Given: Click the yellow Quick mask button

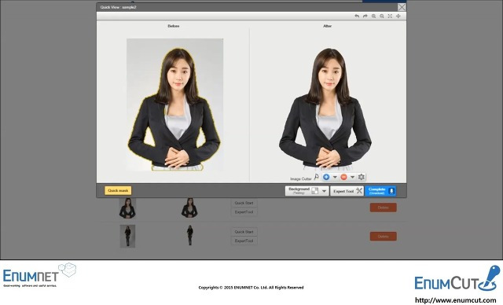Looking at the screenshot, I should click(x=118, y=190).
